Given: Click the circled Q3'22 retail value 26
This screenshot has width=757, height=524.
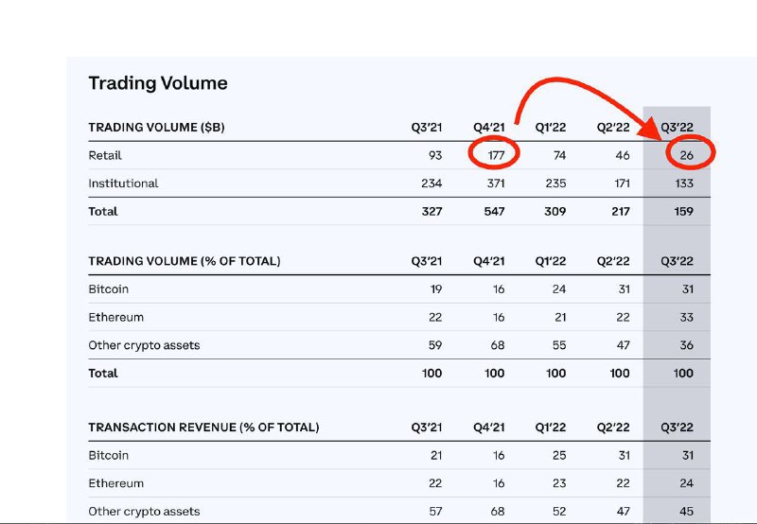Looking at the screenshot, I should [687, 155].
